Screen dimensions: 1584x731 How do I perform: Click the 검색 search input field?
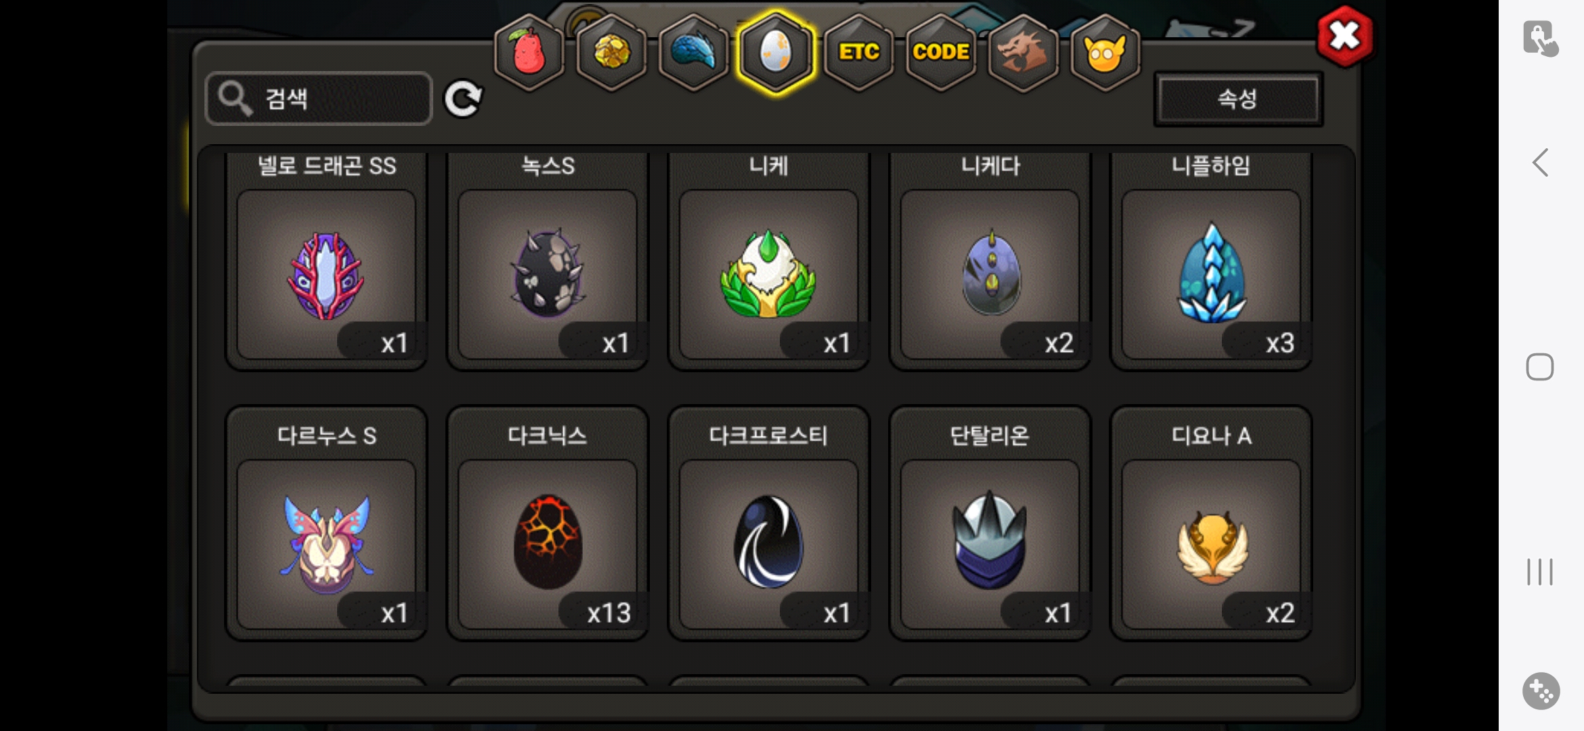click(x=319, y=99)
